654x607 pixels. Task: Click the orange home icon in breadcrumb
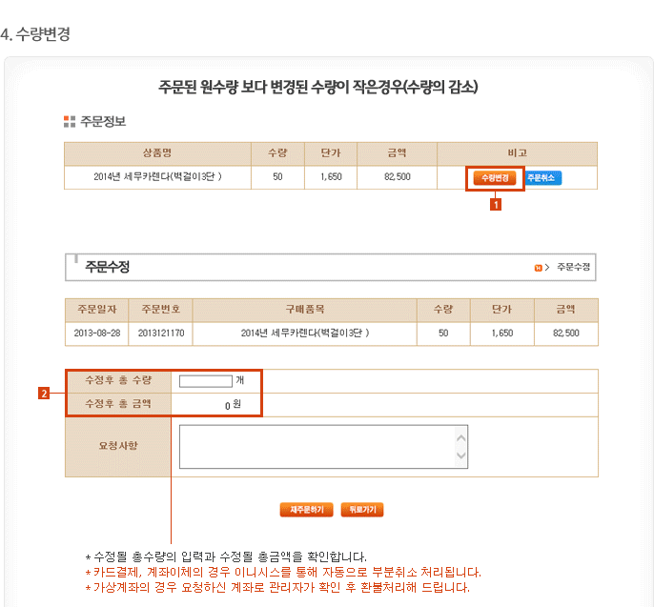pyautogui.click(x=539, y=268)
